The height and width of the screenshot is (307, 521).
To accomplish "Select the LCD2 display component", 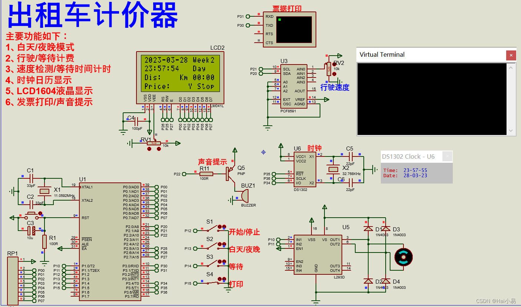I will [180, 77].
